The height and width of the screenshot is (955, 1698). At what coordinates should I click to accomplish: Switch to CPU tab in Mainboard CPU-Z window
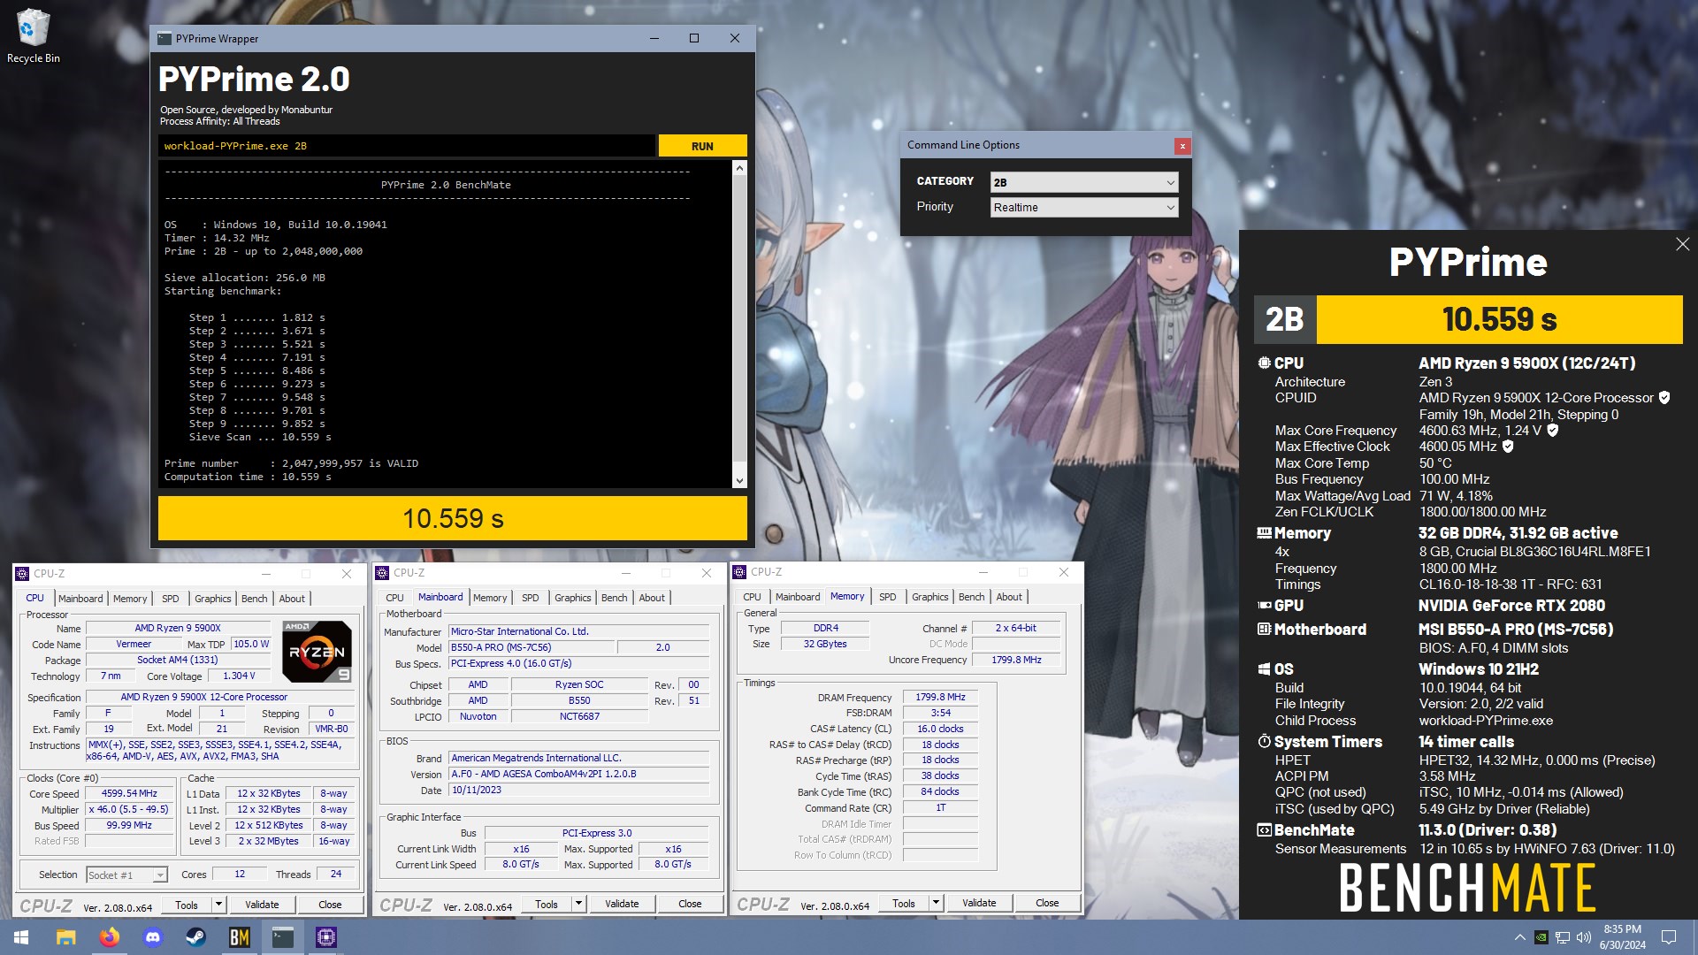tap(394, 598)
